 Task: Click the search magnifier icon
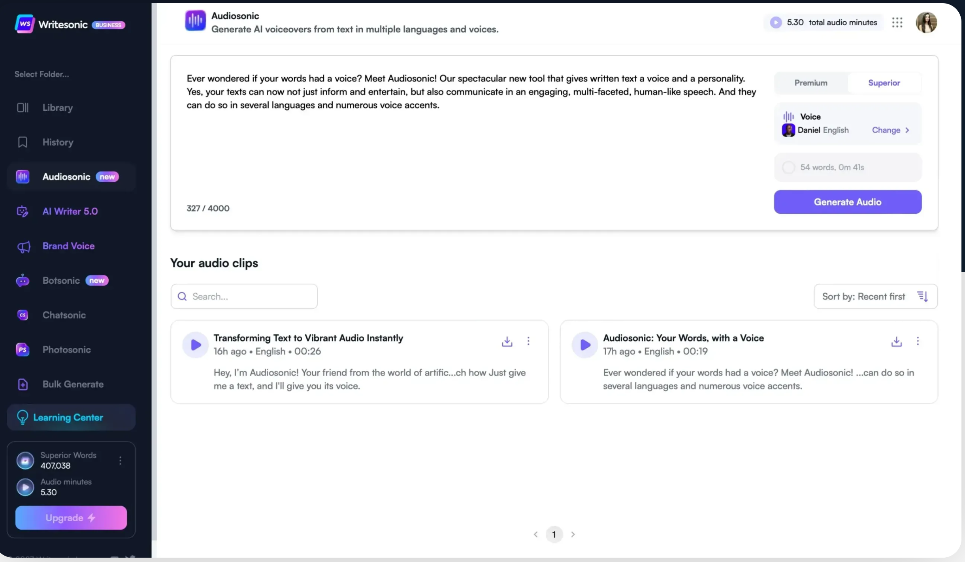(182, 296)
